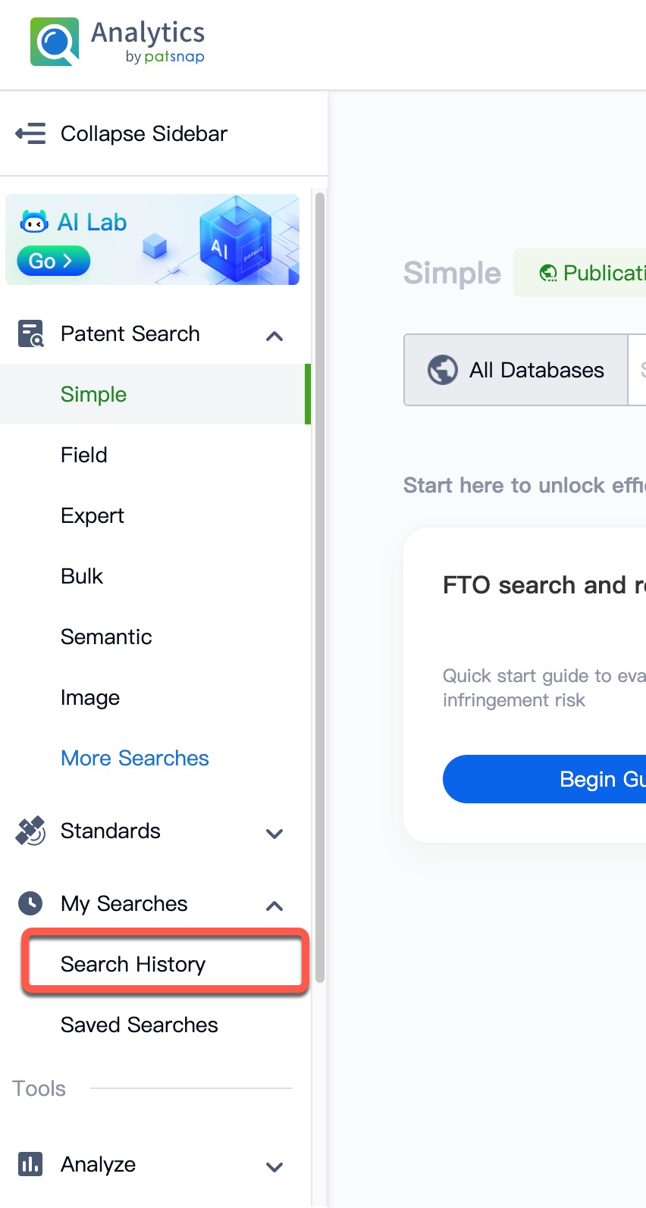Expand the Standards section
The height and width of the screenshot is (1208, 646).
275,833
